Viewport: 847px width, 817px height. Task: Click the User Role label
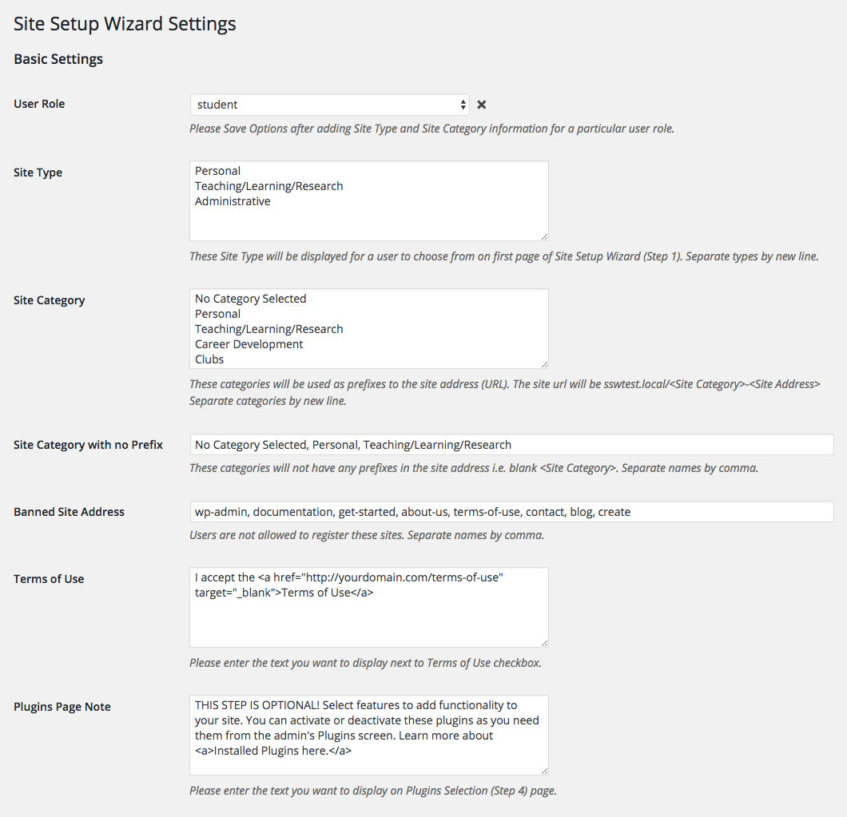(x=39, y=104)
